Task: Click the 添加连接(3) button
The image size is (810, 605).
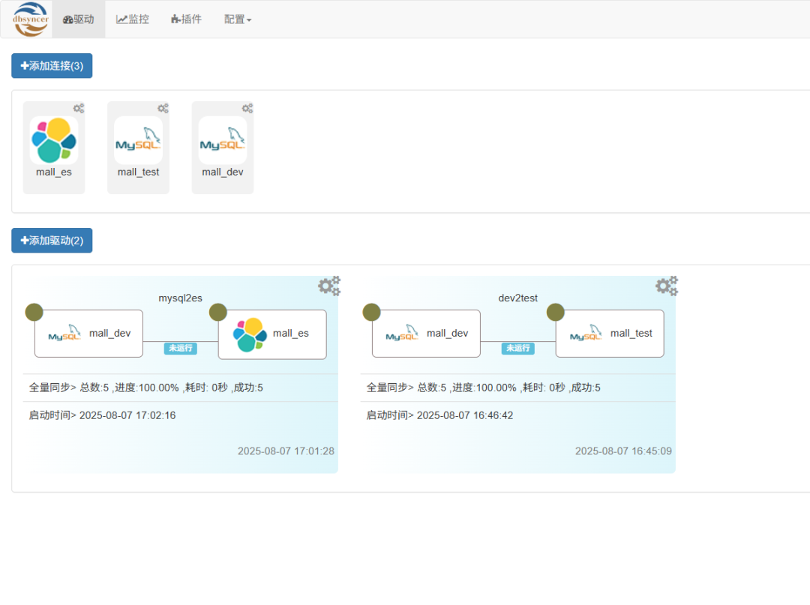Action: 52,66
